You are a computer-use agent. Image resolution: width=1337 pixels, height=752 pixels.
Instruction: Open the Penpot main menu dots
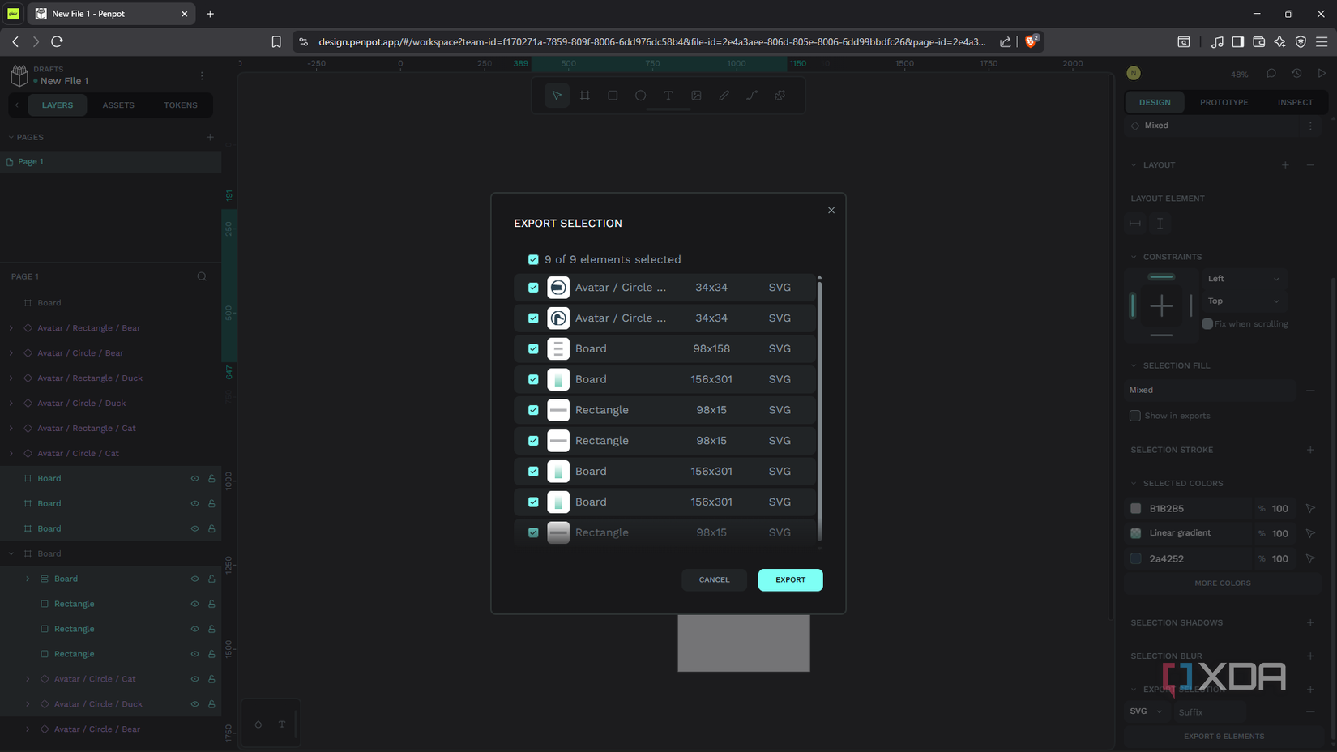[202, 75]
